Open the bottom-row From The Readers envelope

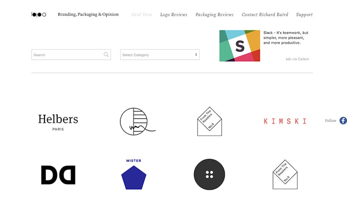pyautogui.click(x=285, y=174)
